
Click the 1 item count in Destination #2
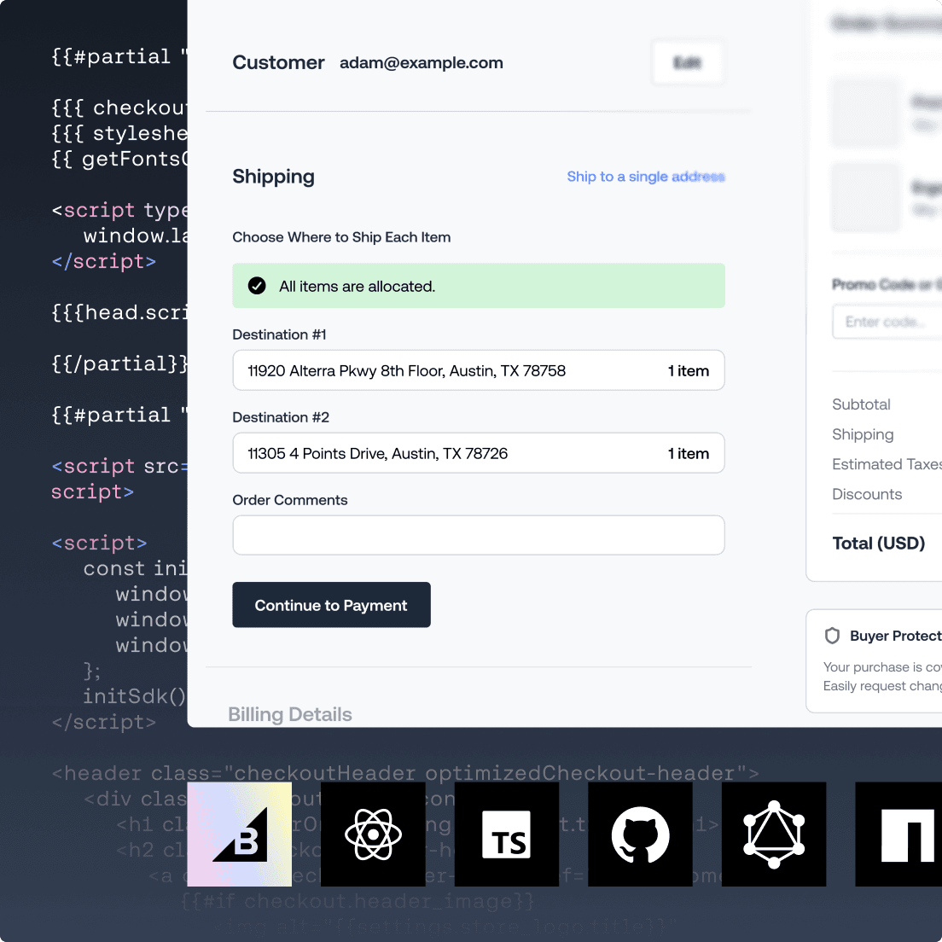pos(689,454)
